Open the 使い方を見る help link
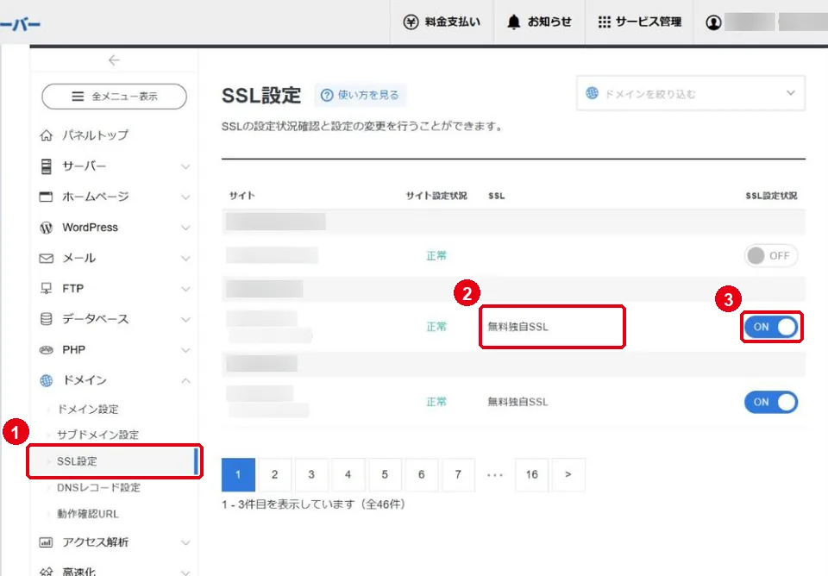The height and width of the screenshot is (576, 828). pos(361,95)
